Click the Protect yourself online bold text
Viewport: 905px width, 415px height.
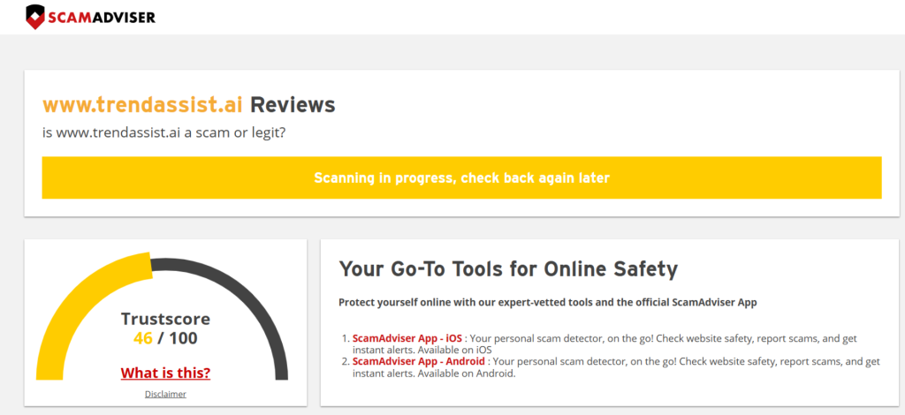coord(547,302)
